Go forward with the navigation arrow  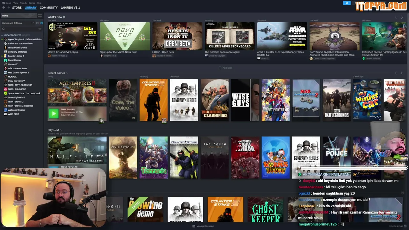pos(8,7)
